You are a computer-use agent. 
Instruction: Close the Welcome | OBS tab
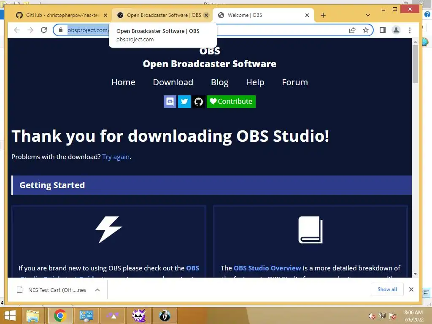click(307, 15)
